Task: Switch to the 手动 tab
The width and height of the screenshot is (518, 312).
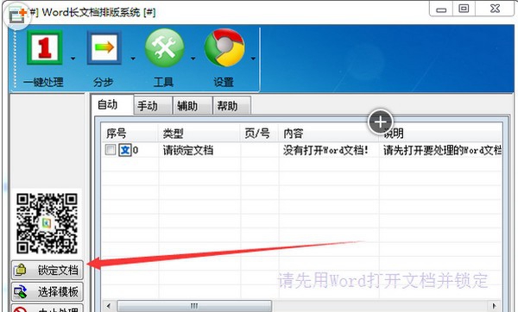Action: point(153,106)
